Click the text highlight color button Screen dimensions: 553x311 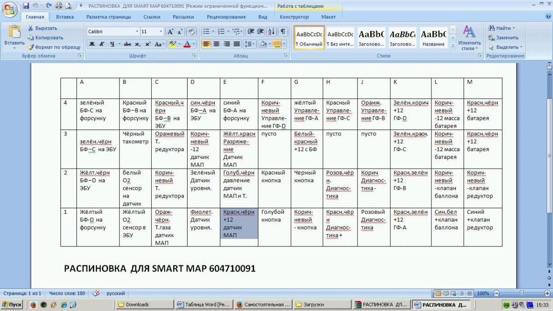tap(172, 44)
